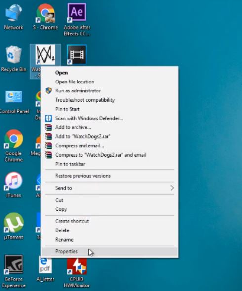Select the S - Chrome shortcut icon

[x=45, y=13]
